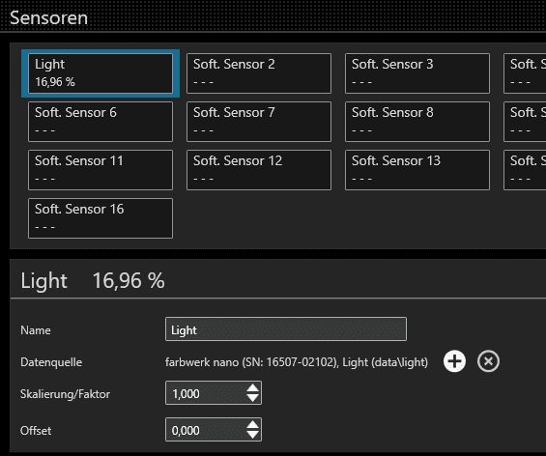Select the Light sensor tile
The height and width of the screenshot is (456, 546).
tap(101, 73)
